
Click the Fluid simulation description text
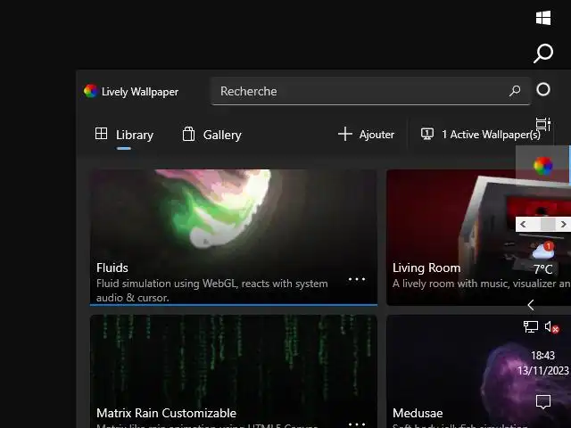coord(212,291)
